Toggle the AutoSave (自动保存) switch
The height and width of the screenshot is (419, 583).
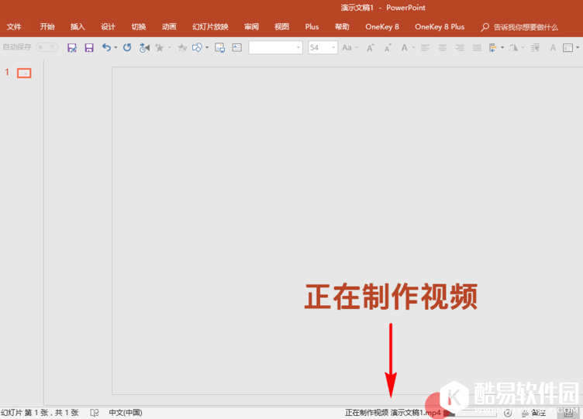click(x=46, y=47)
